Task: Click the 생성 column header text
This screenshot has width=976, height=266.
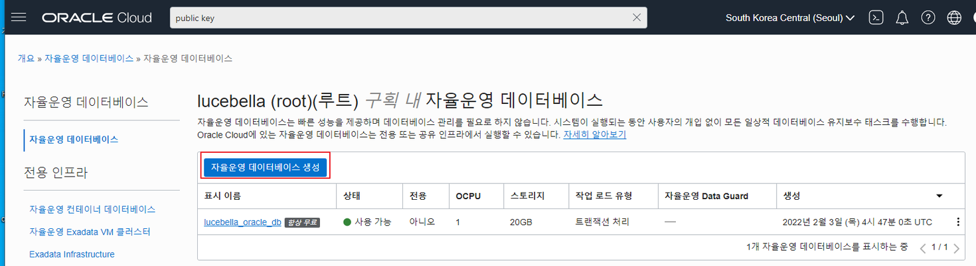Action: click(791, 196)
